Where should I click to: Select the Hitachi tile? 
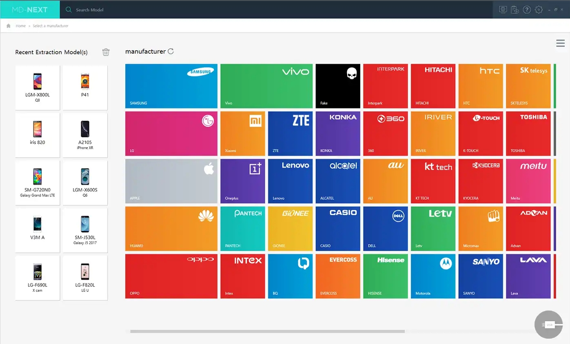click(x=433, y=86)
